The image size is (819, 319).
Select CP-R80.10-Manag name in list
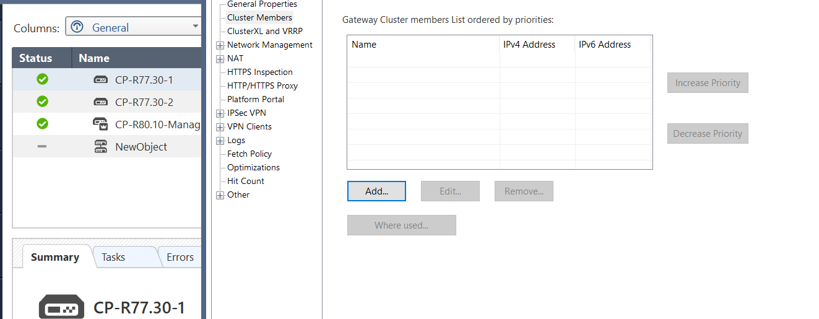[x=158, y=125]
